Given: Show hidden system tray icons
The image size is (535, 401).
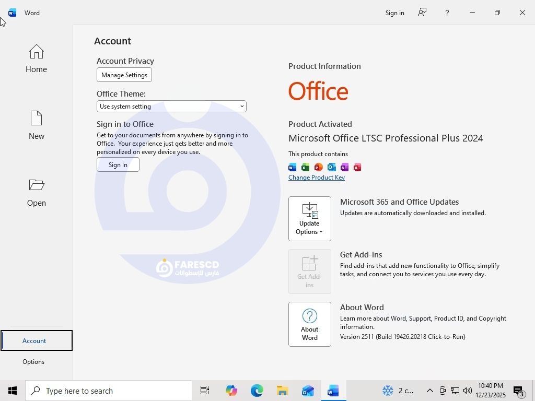Looking at the screenshot, I should [429, 391].
